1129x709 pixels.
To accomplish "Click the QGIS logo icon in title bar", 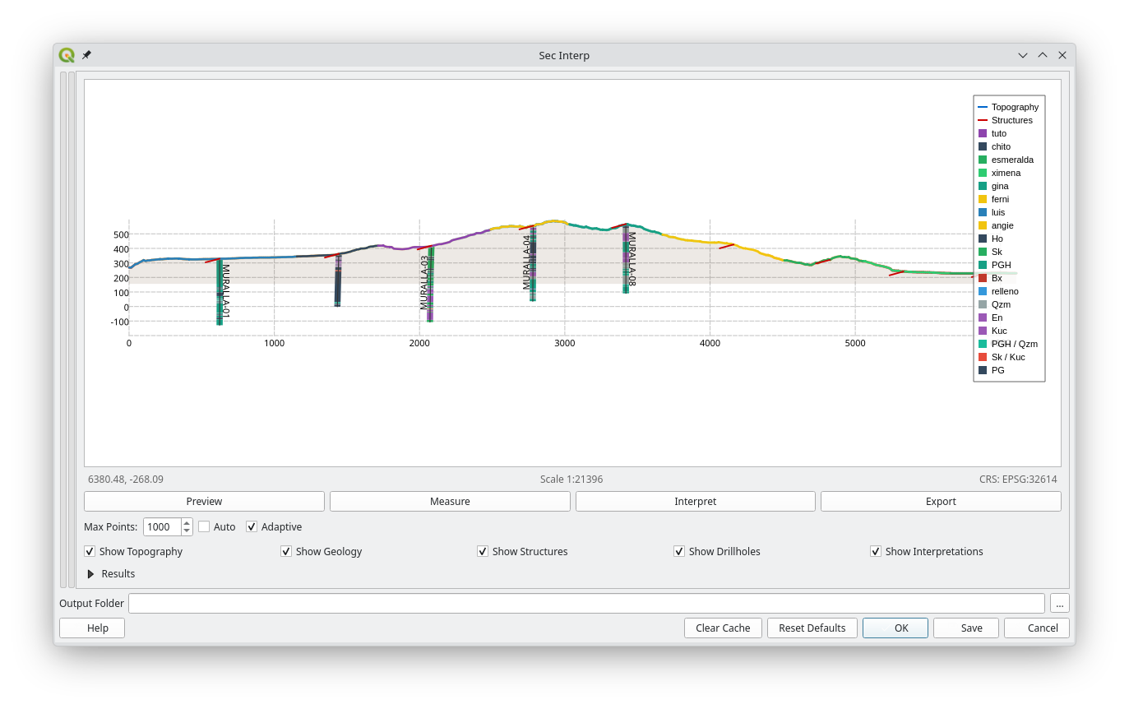I will (67, 55).
